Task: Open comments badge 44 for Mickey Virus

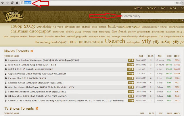Action: point(131,96)
